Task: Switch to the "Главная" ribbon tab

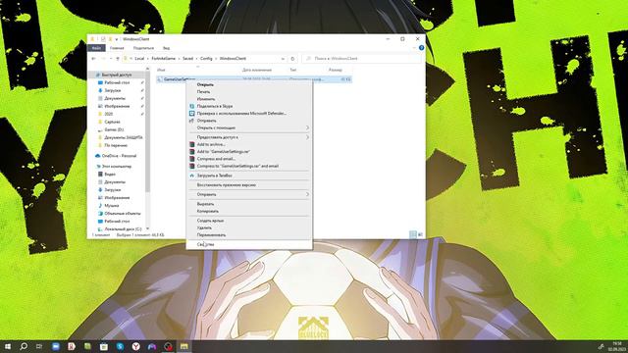Action: 117,48
